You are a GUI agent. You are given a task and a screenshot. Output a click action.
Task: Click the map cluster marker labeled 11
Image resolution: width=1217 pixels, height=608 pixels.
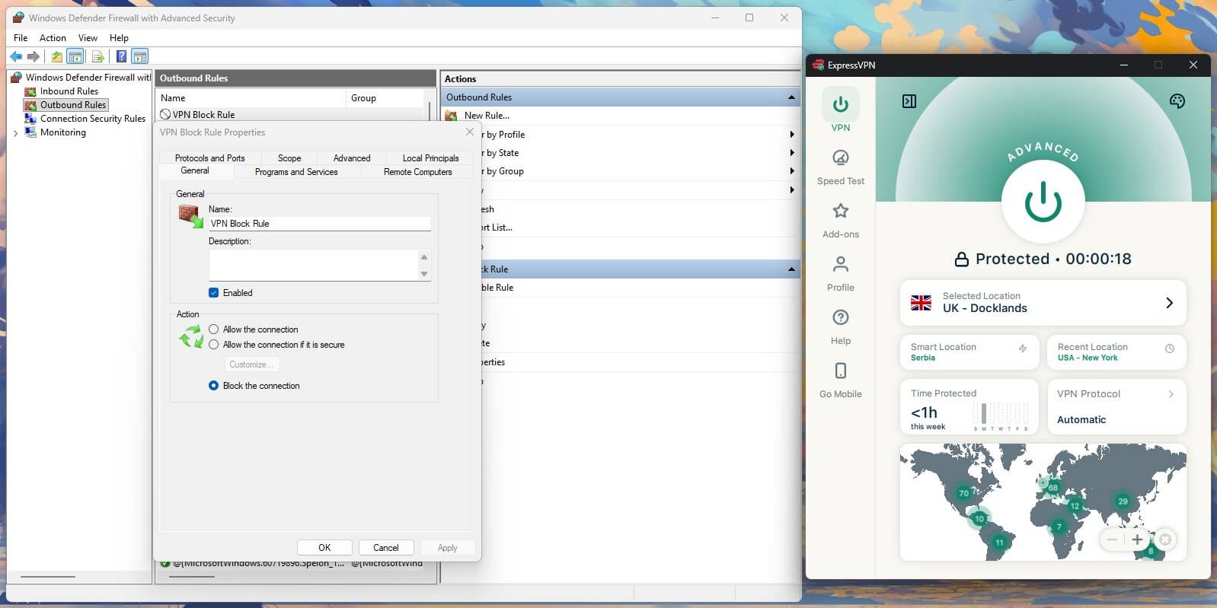click(999, 542)
